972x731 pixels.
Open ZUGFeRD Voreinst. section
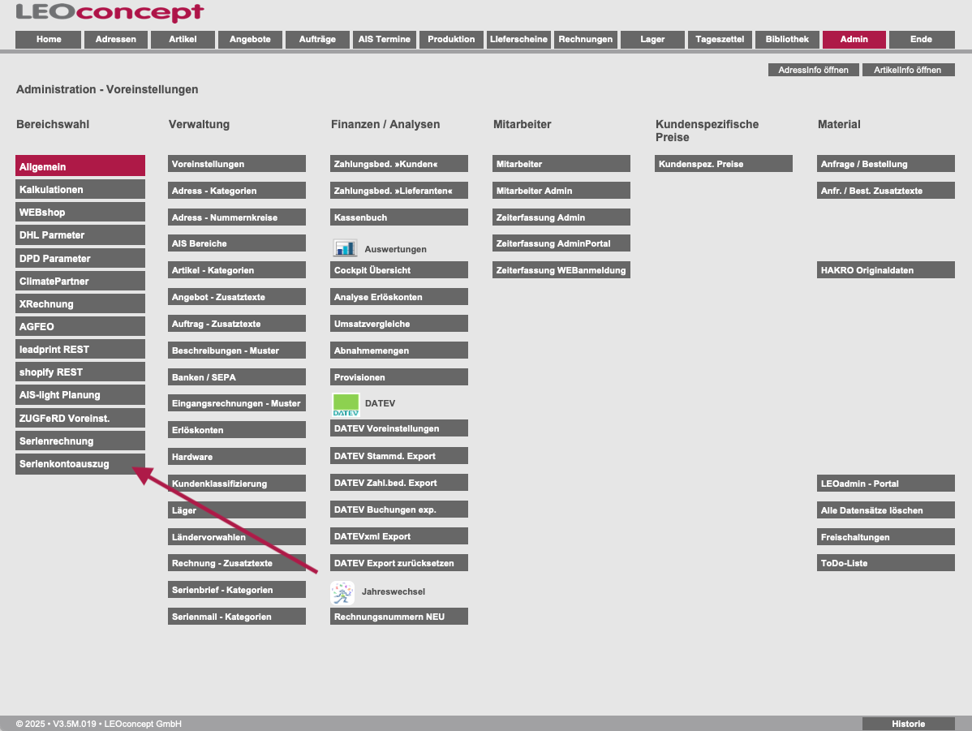click(80, 418)
